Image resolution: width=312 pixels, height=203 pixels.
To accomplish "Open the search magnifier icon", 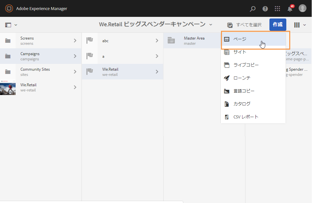I will click(253, 8).
